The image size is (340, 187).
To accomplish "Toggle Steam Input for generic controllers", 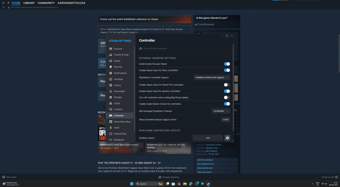I will (227, 91).
